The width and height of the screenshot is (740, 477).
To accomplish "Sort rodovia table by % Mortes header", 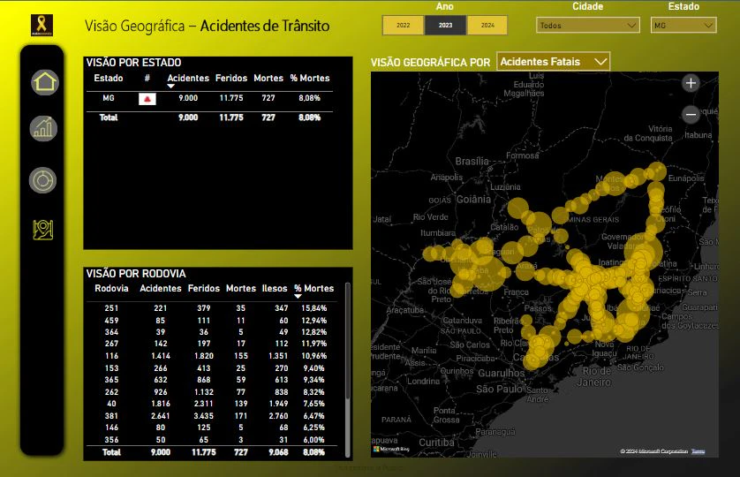I will pyautogui.click(x=313, y=289).
